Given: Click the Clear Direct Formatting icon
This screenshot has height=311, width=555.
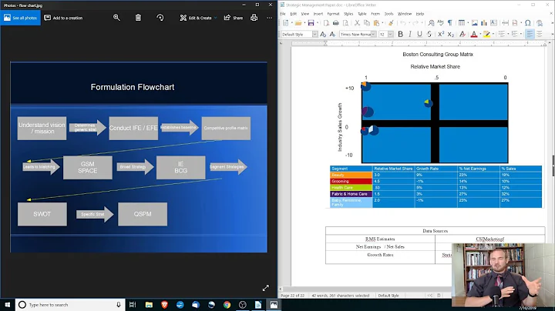Looking at the screenshot, I should click(x=462, y=34).
